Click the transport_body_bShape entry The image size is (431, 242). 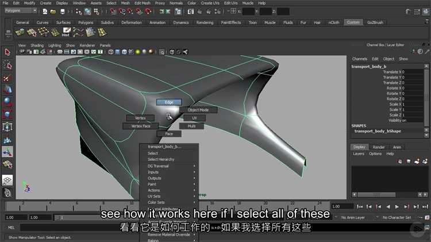coord(378,131)
